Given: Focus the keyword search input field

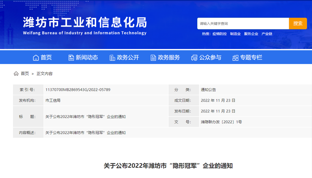Looking at the screenshot, I should (x=243, y=24).
